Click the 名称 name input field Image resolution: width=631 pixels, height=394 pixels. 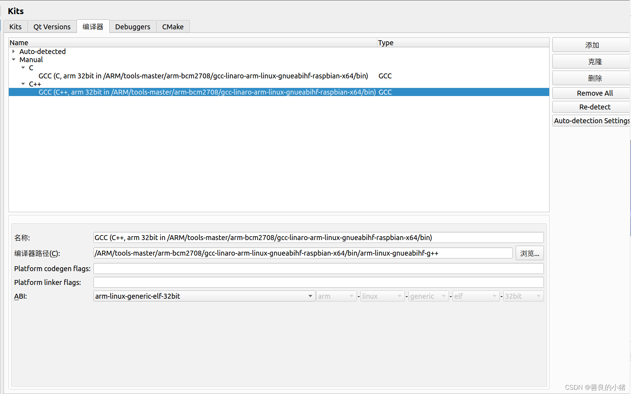click(318, 238)
